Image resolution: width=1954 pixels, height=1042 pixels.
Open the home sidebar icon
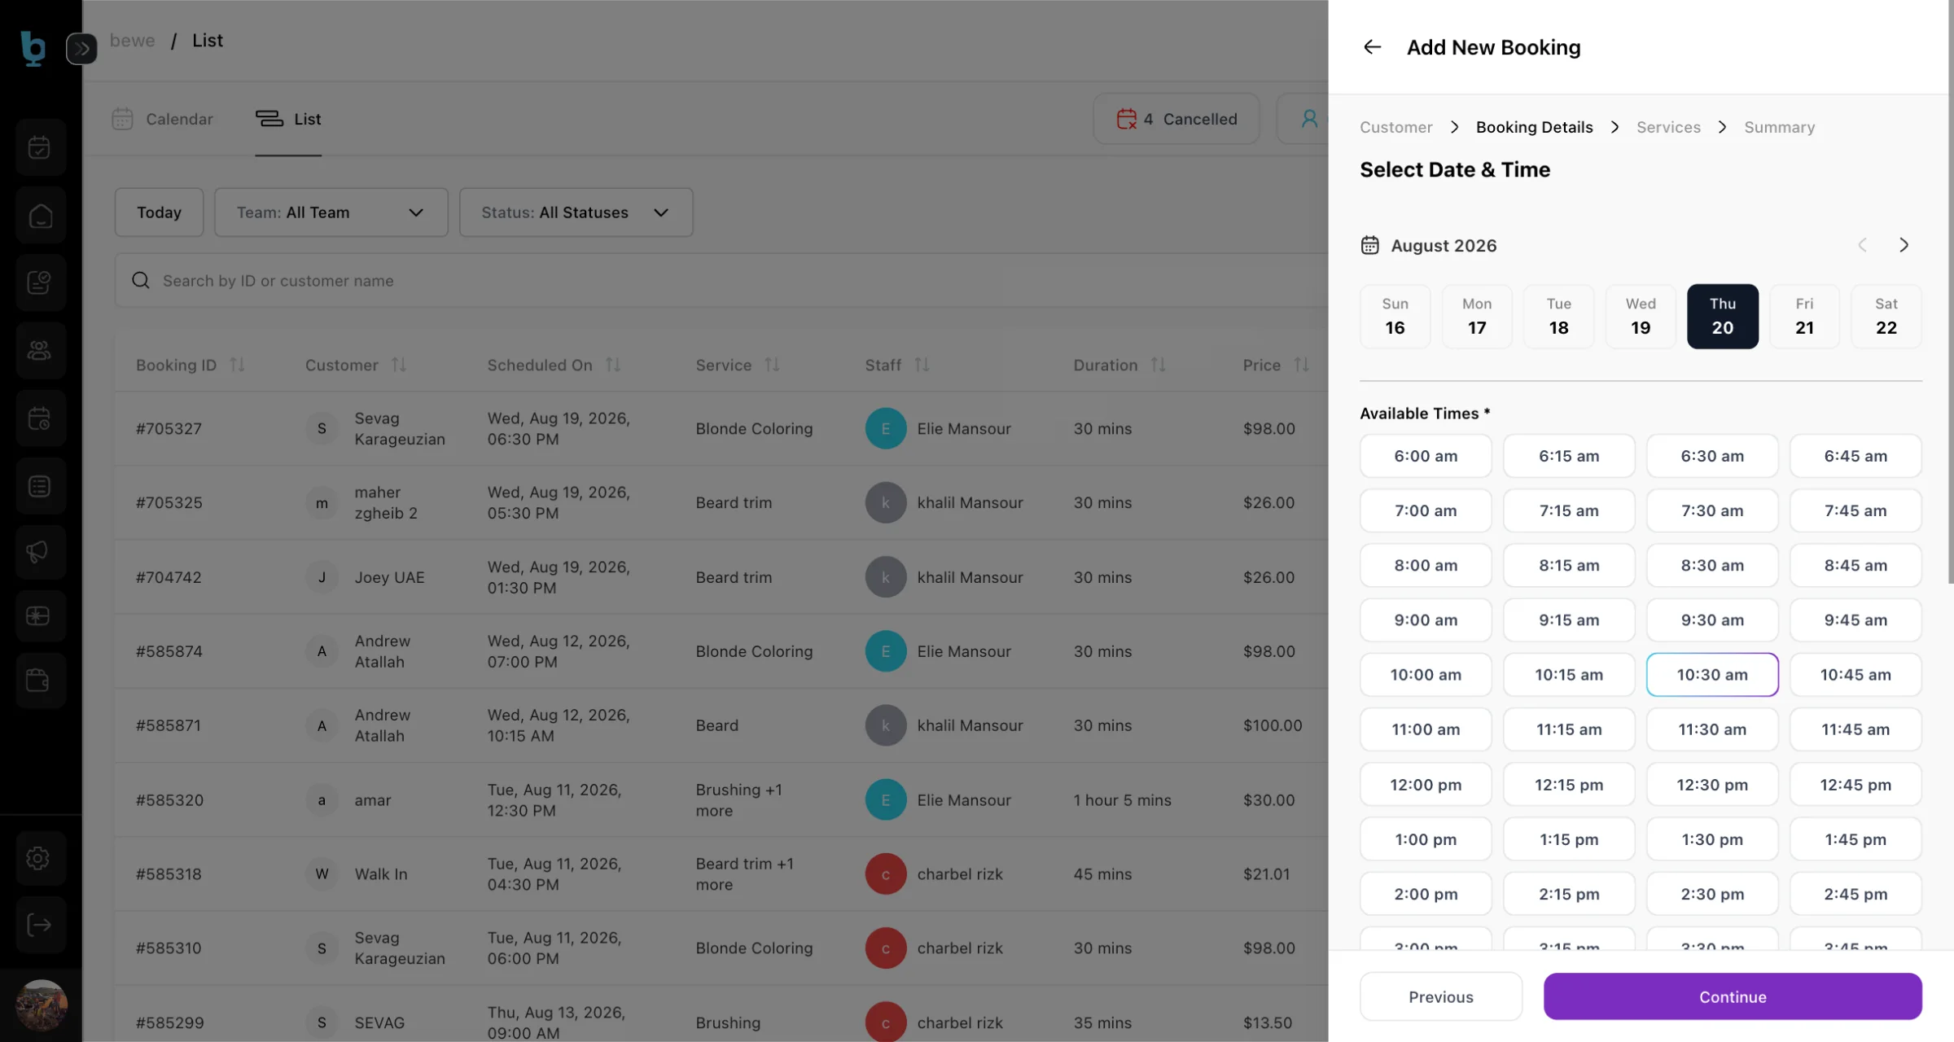click(39, 216)
